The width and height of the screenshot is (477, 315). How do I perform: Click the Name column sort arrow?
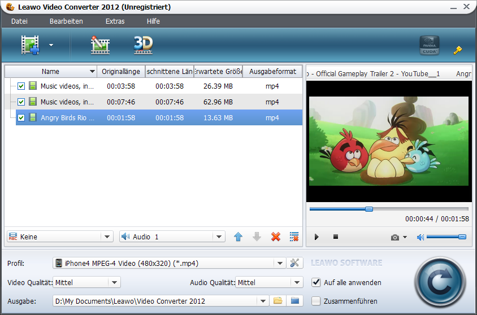click(x=92, y=71)
